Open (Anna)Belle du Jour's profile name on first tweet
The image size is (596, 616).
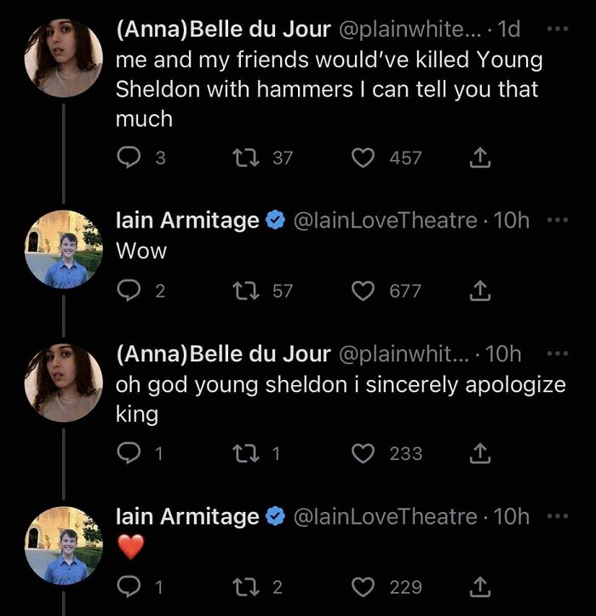tap(223, 30)
